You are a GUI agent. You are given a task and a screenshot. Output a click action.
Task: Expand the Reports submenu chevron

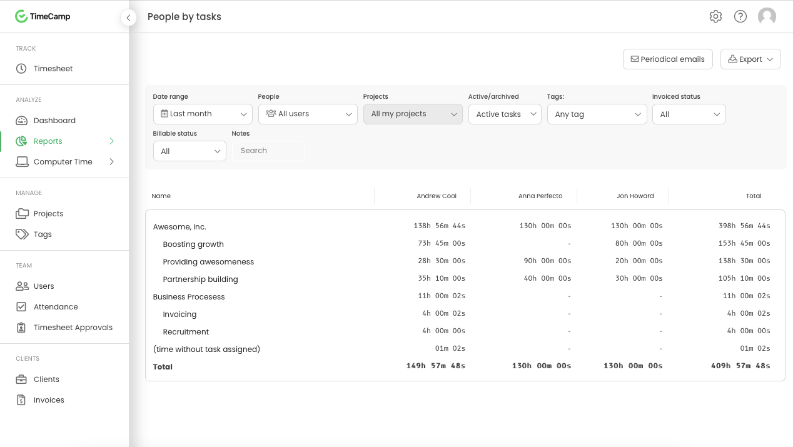click(x=112, y=141)
